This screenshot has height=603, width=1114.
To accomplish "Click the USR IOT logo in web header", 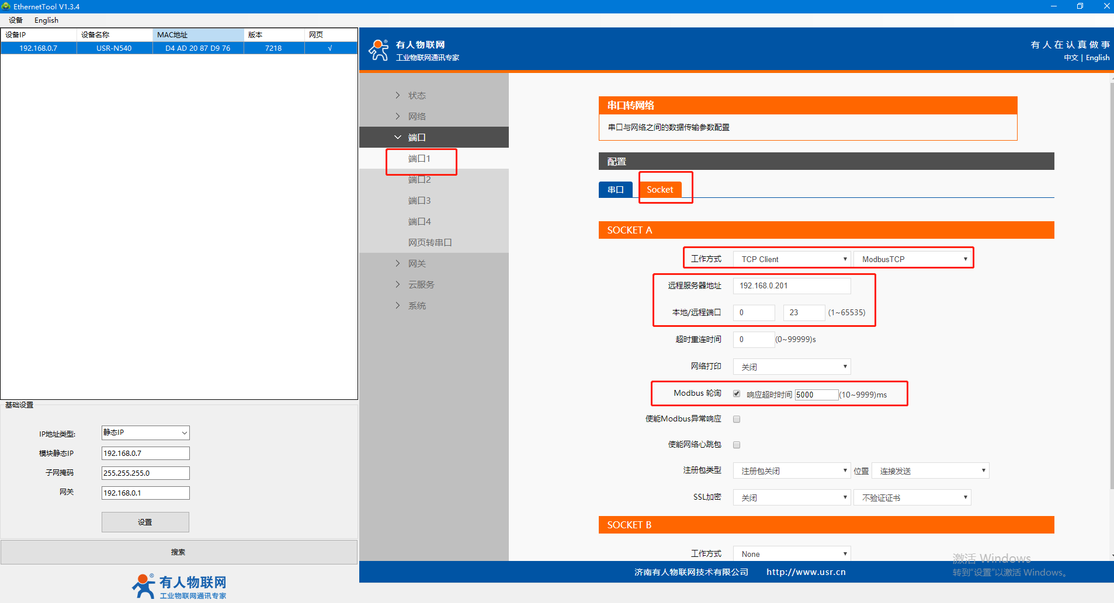I will tap(379, 50).
